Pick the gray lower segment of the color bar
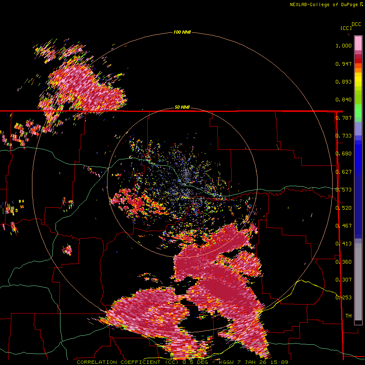This screenshot has width=365, height=365. click(x=358, y=282)
